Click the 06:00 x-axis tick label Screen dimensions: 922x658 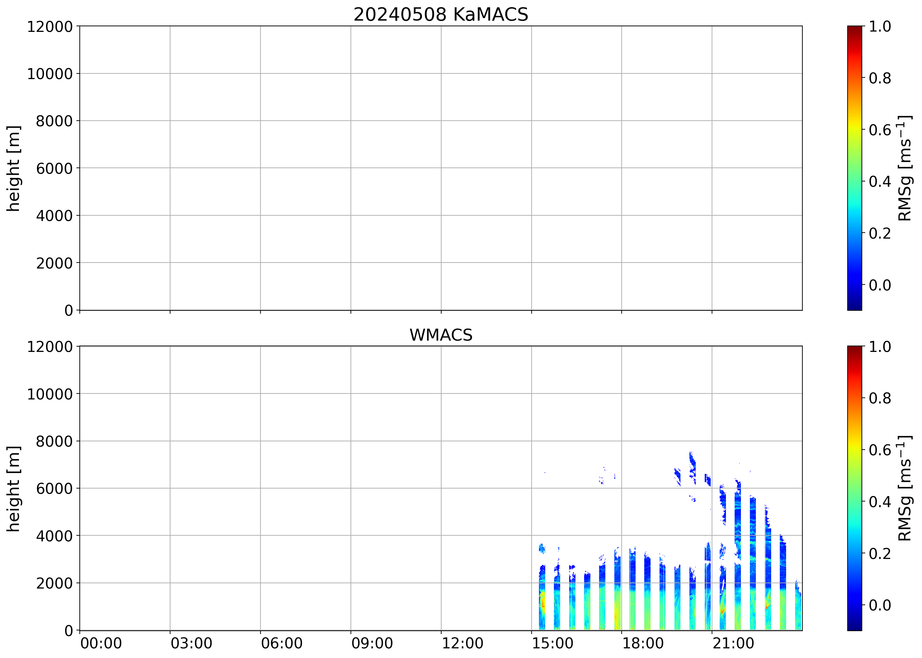[281, 643]
